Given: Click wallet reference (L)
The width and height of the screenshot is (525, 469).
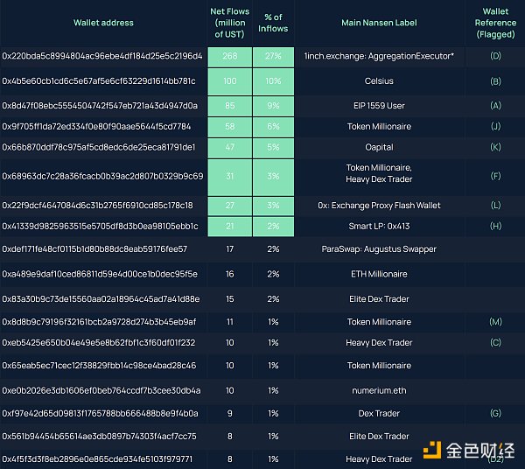Looking at the screenshot, I should pyautogui.click(x=495, y=206).
